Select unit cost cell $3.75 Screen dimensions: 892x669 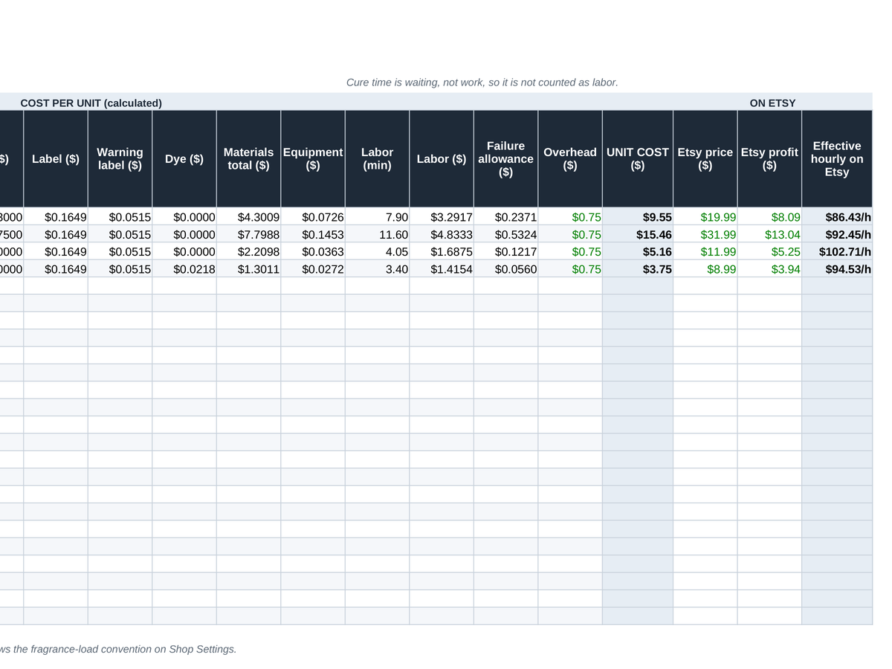tap(638, 269)
